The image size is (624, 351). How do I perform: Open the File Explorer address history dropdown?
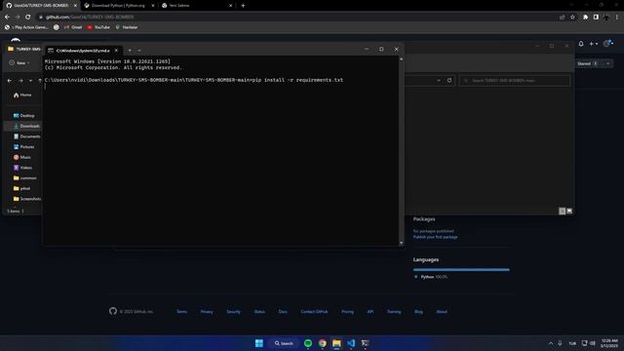tap(439, 80)
